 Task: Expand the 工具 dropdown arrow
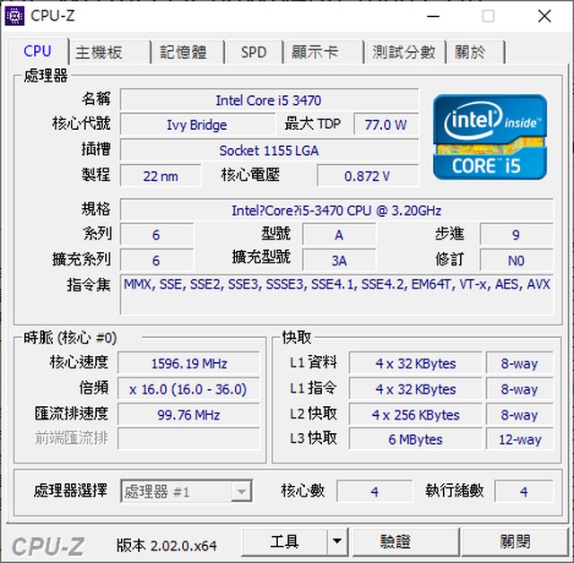336,541
